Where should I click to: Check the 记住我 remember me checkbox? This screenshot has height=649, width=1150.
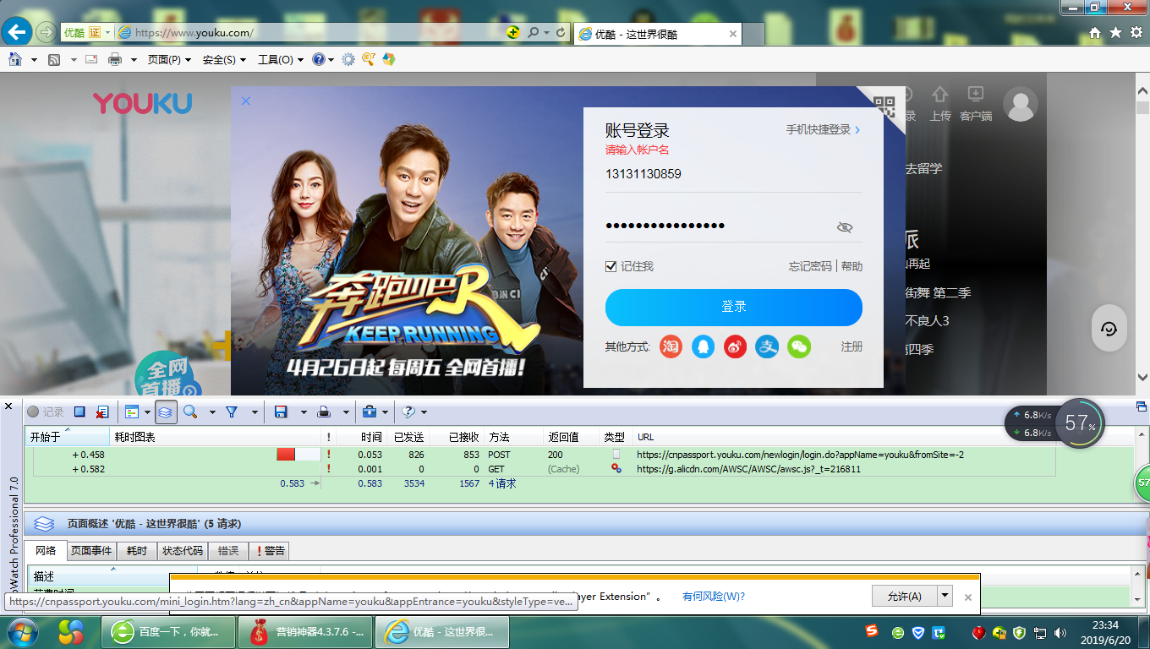[x=610, y=265]
